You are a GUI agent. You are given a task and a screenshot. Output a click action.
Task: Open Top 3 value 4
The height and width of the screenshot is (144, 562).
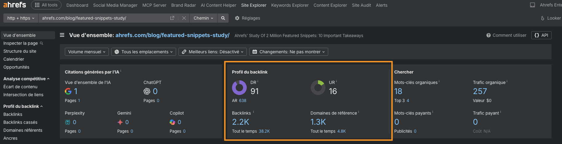tap(408, 100)
